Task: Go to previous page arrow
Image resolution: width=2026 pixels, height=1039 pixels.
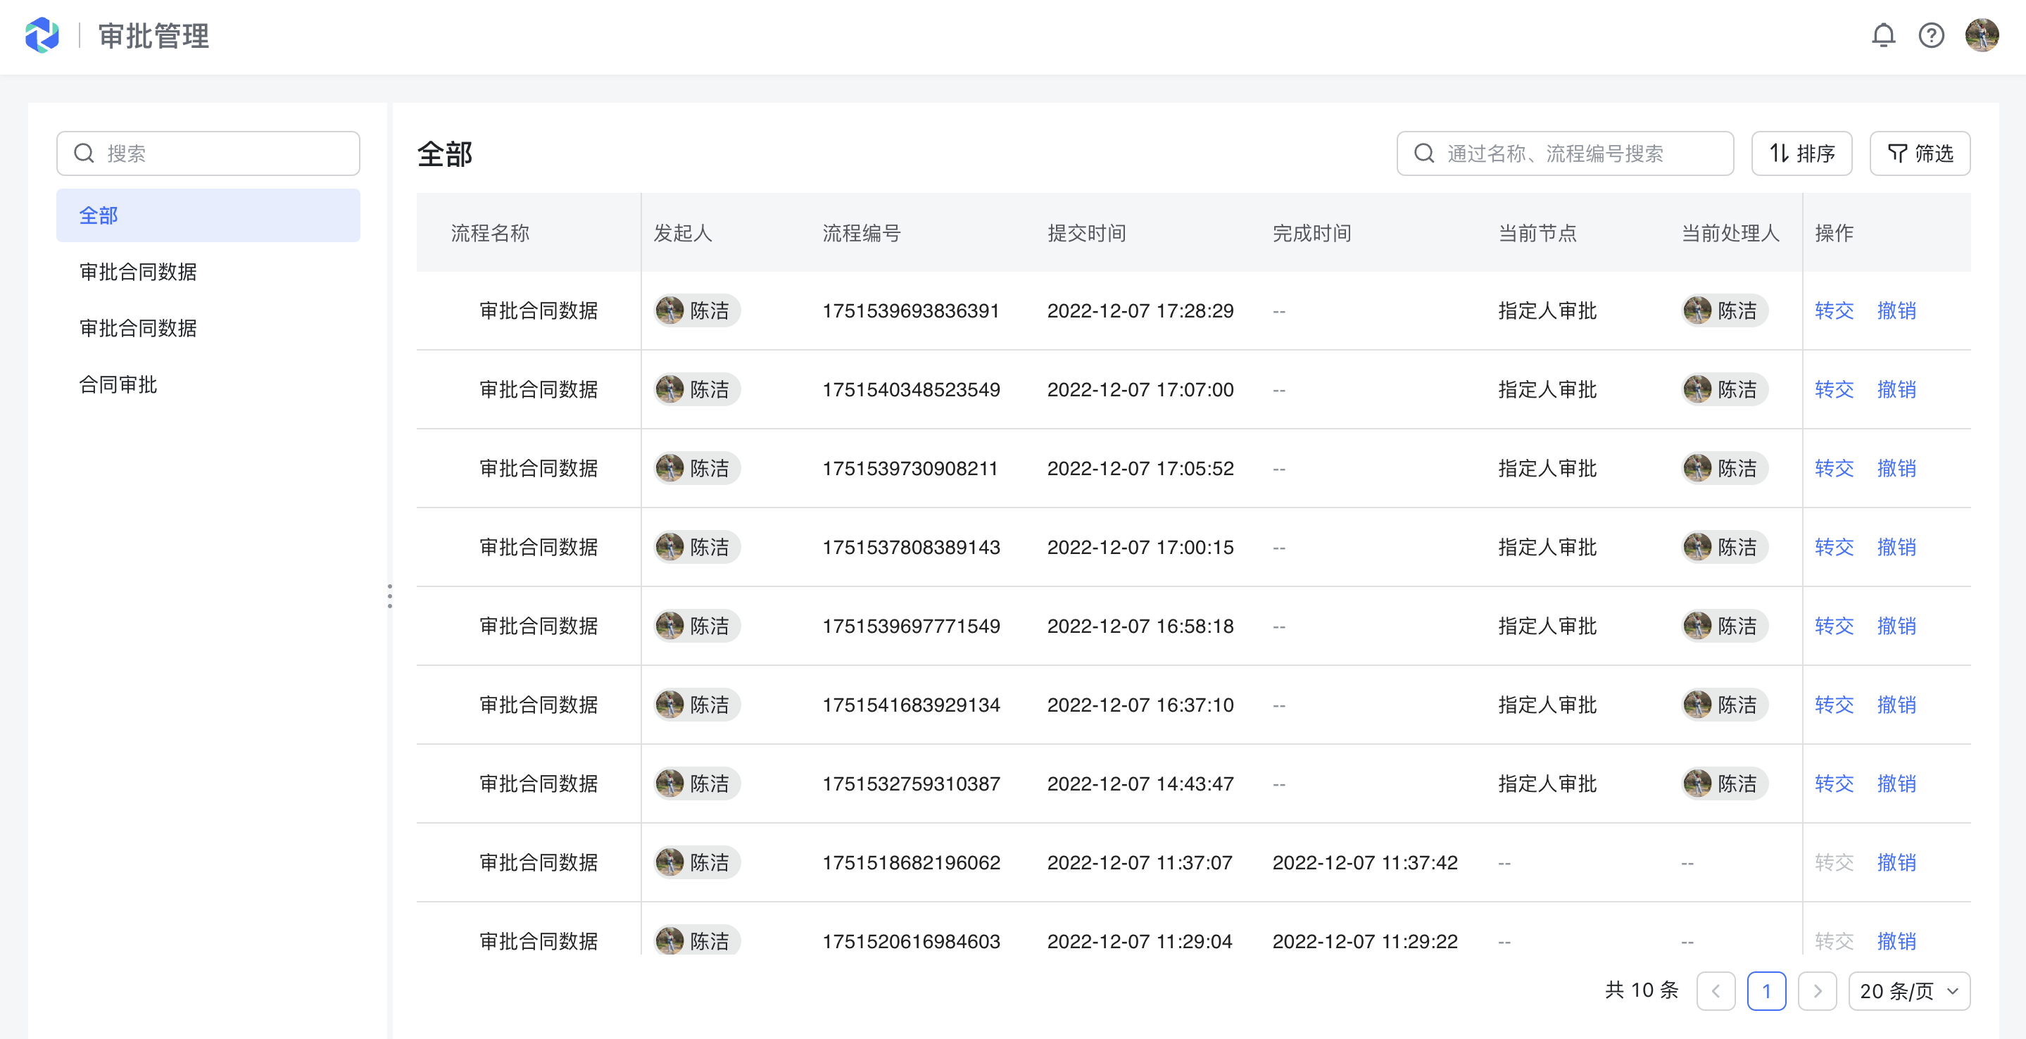Action: [1716, 991]
